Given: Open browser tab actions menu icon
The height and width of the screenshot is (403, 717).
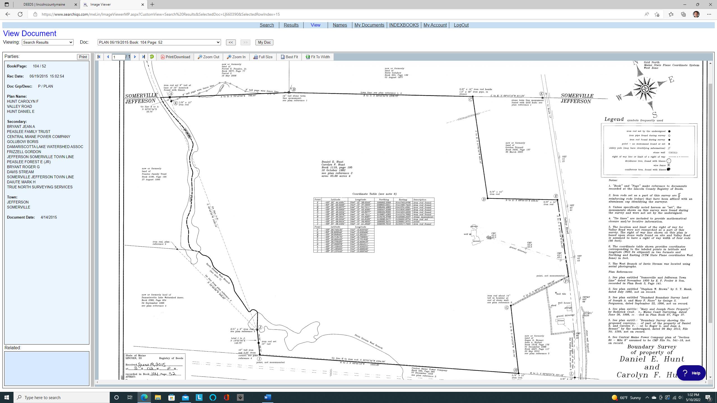Looking at the screenshot, I should pos(7,4).
